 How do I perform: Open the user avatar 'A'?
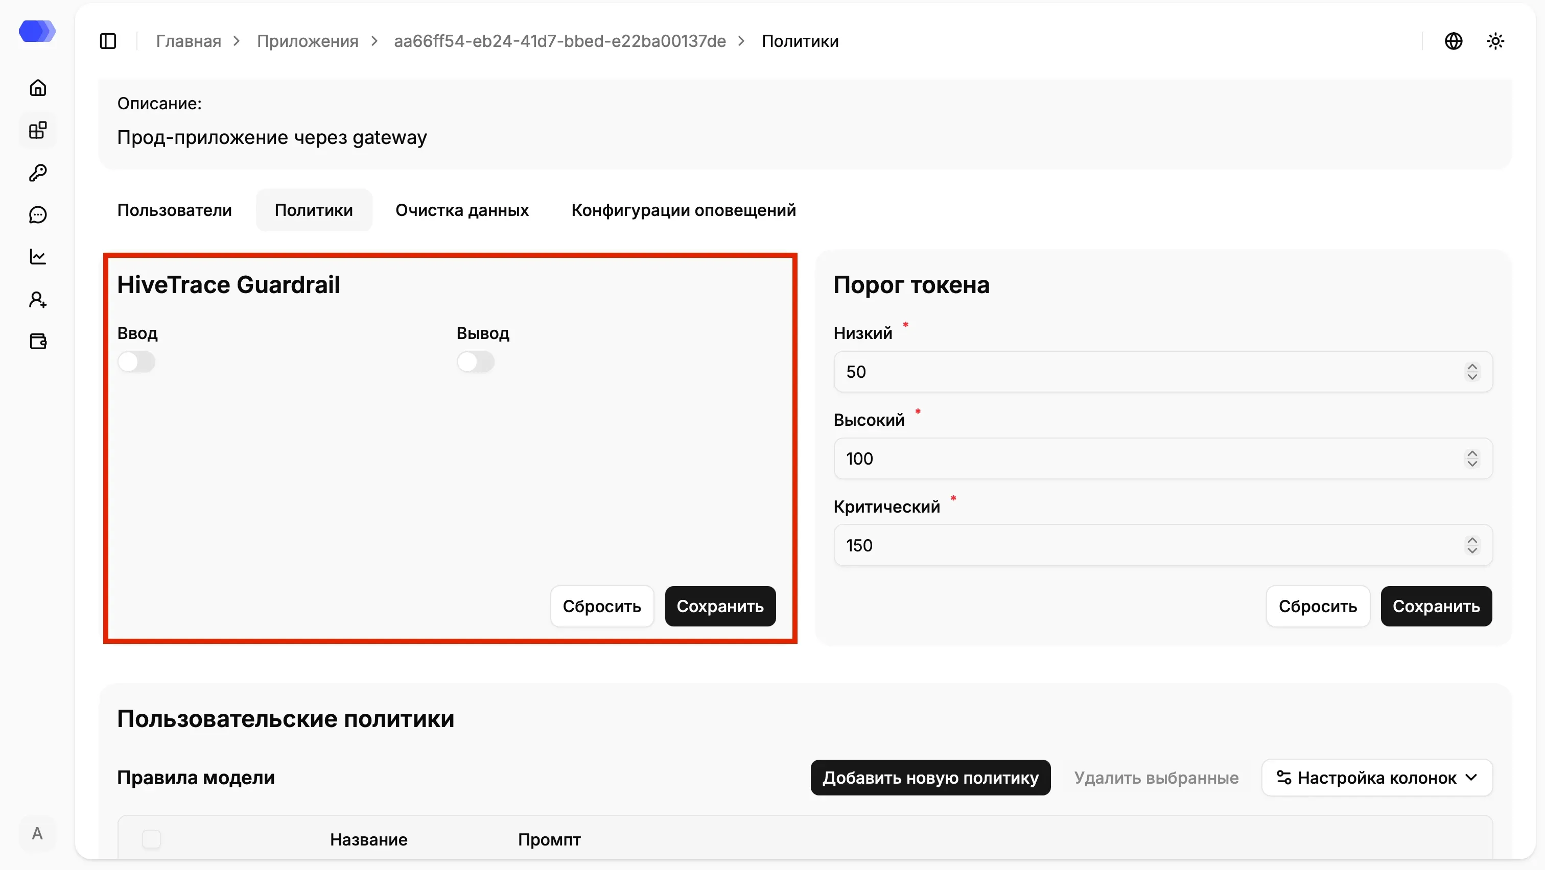tap(37, 833)
